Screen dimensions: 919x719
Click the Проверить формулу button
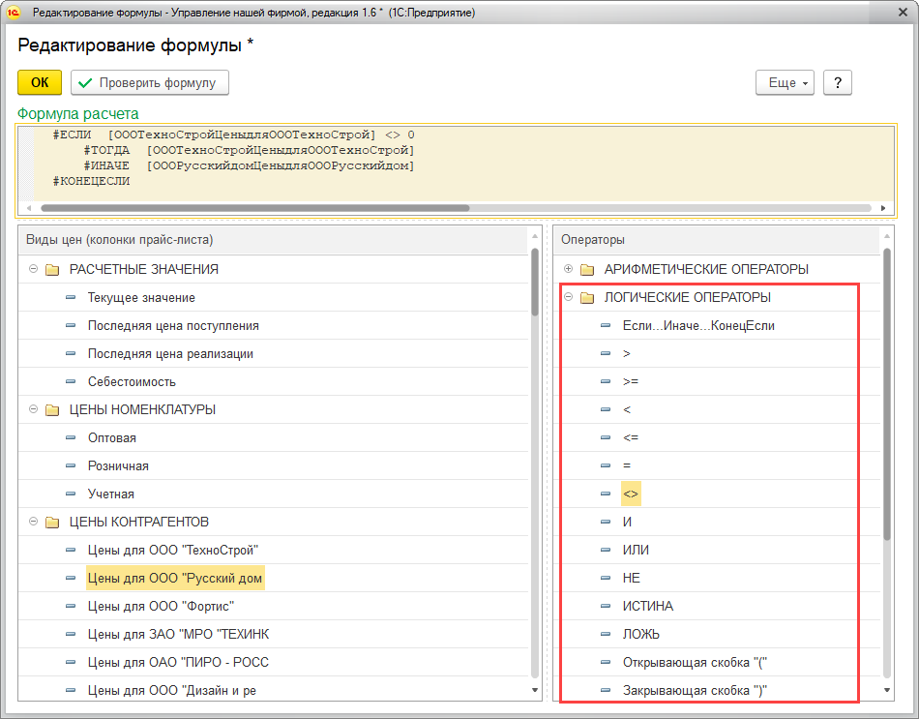pos(150,83)
